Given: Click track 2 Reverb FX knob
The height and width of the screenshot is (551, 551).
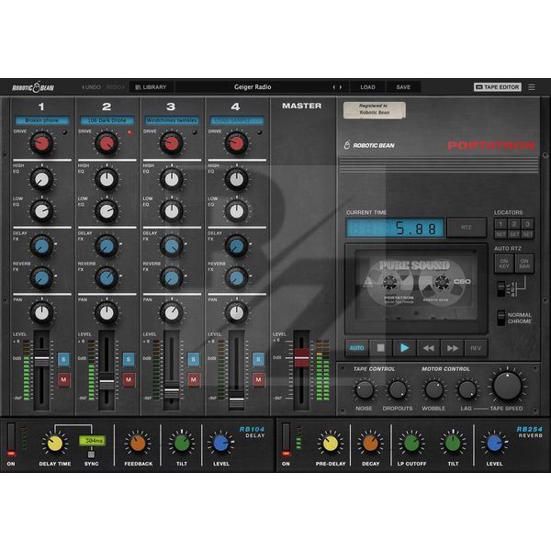Looking at the screenshot, I should [107, 278].
